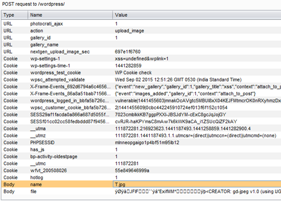This screenshot has width=281, height=201.
Task: Click the wp-settings-time-1 value 1441282859
Action: [x=129, y=67]
